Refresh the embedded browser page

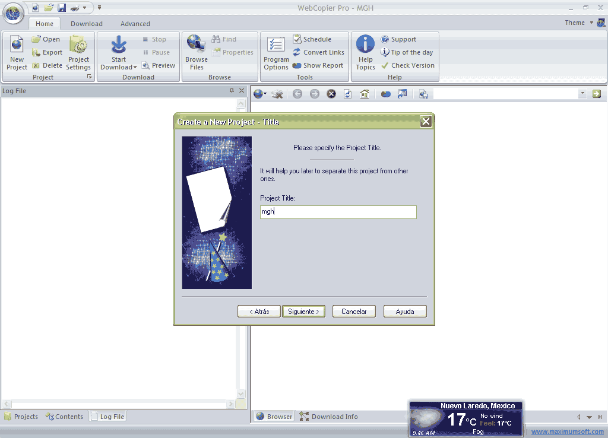pyautogui.click(x=347, y=93)
